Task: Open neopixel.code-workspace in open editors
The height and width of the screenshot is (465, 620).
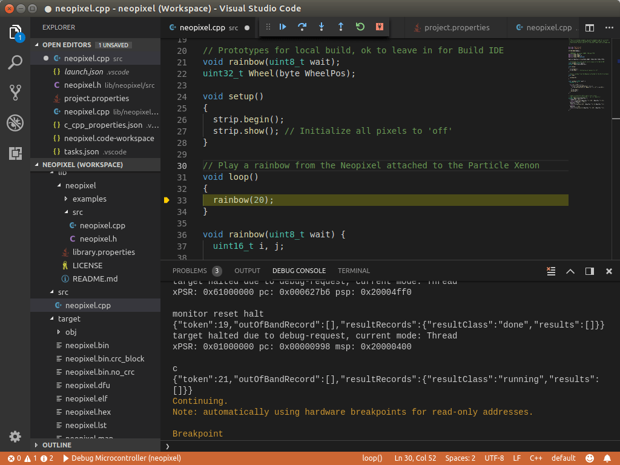Action: (95, 138)
